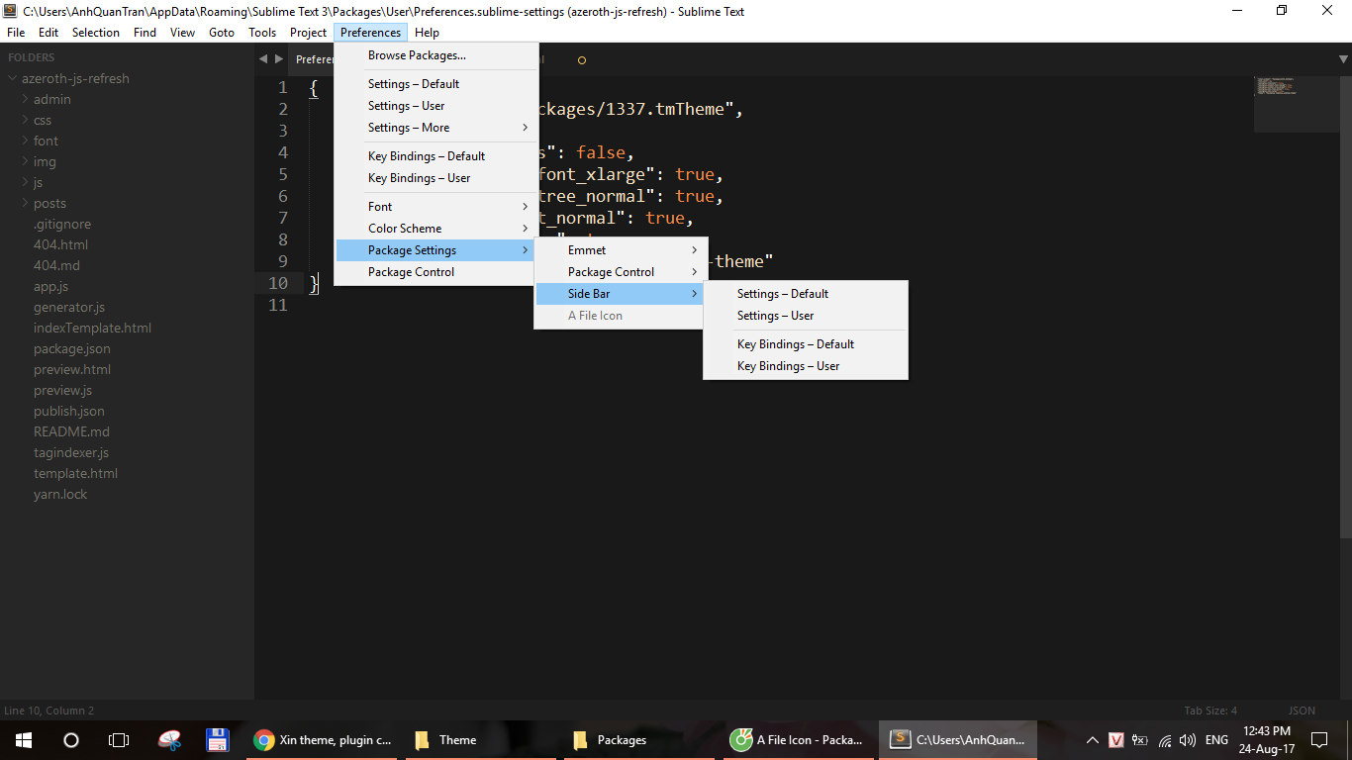Screen dimensions: 1352x760
Task: Open the Tools menu
Action: click(262, 33)
